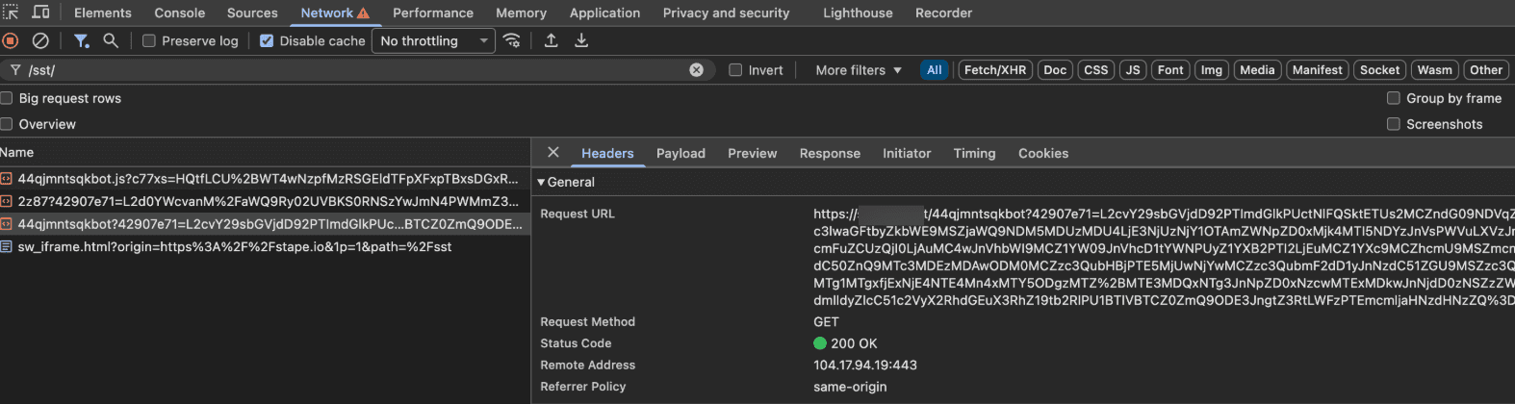Image resolution: width=1515 pixels, height=404 pixels.
Task: Import HAR file with upload icon
Action: coord(551,40)
